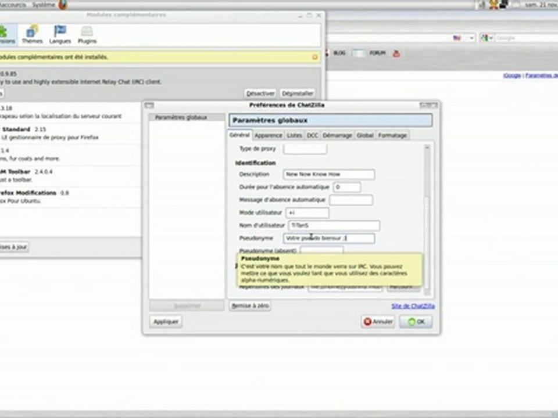Open the iGoogle link on the page
Screen dimensions: 558x418
coord(512,75)
